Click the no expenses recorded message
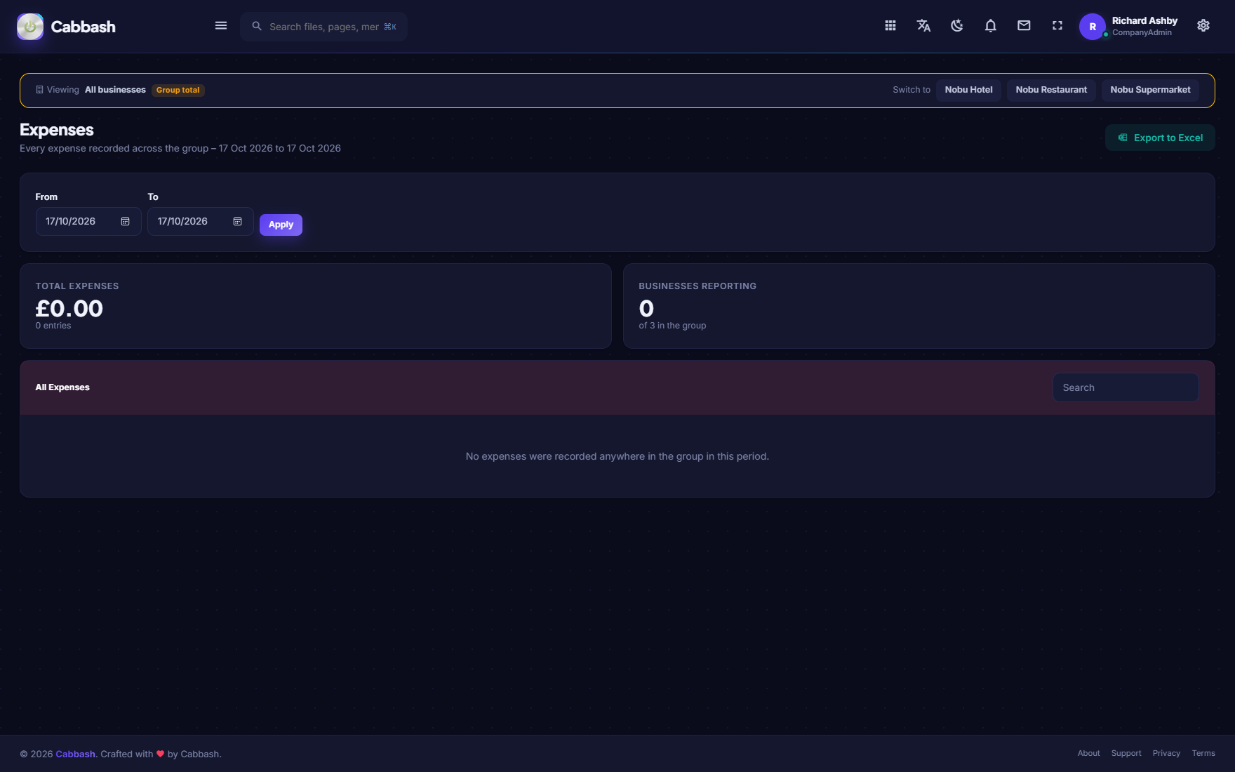1235x772 pixels. click(617, 456)
